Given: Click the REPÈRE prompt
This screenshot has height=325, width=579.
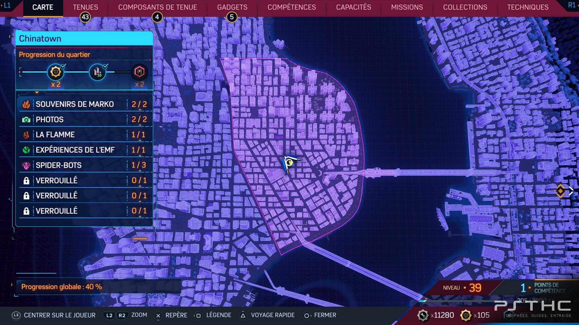Looking at the screenshot, I should [x=176, y=315].
